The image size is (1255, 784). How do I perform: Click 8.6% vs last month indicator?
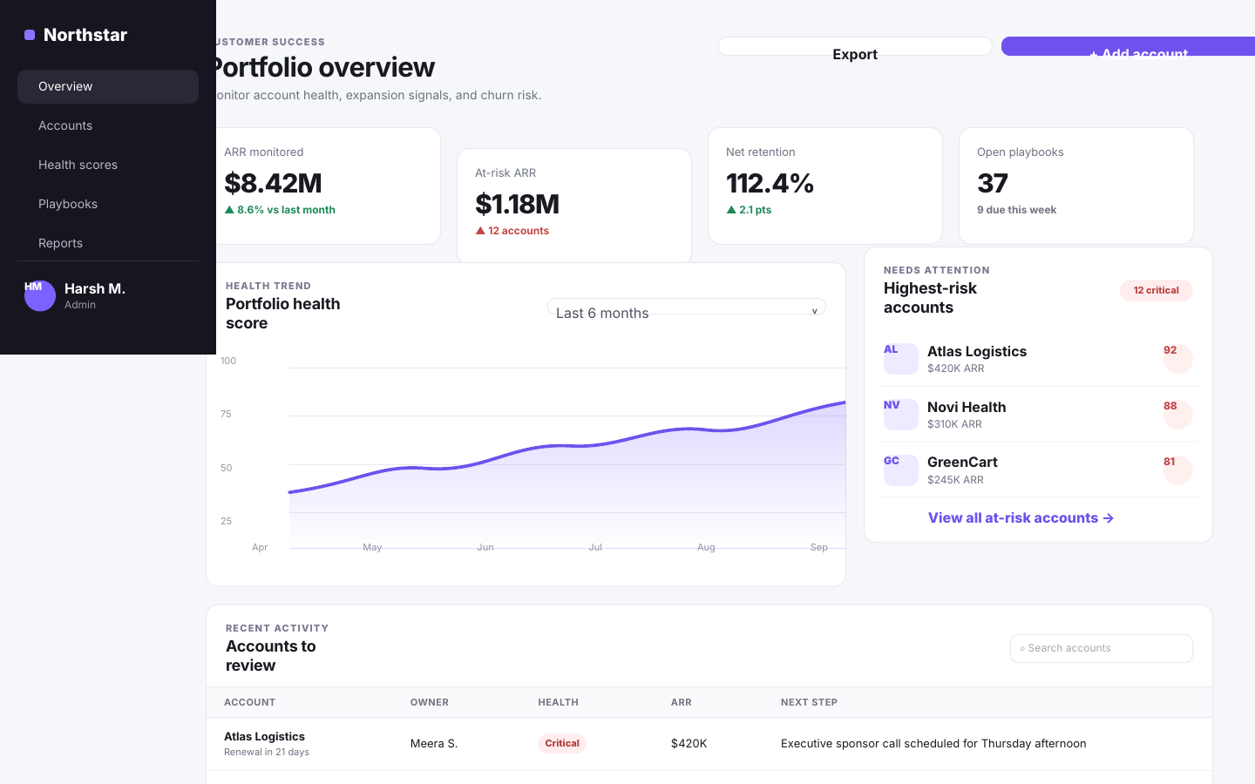280,210
